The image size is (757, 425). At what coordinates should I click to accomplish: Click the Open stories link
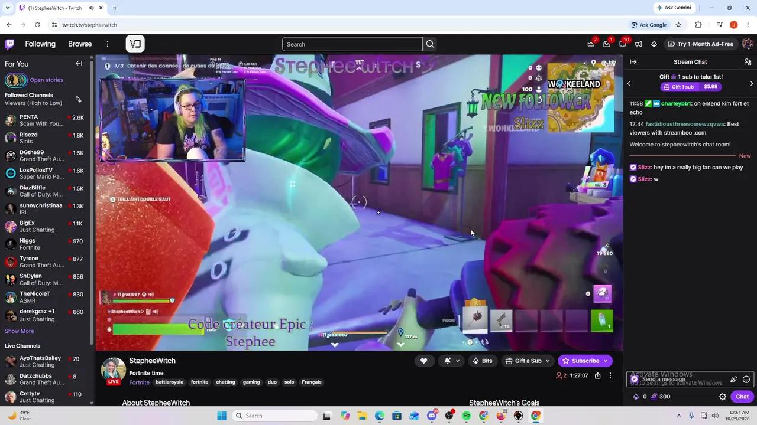click(x=46, y=80)
